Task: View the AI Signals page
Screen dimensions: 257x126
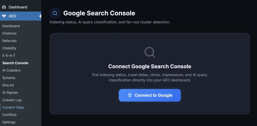Action: [10, 93]
